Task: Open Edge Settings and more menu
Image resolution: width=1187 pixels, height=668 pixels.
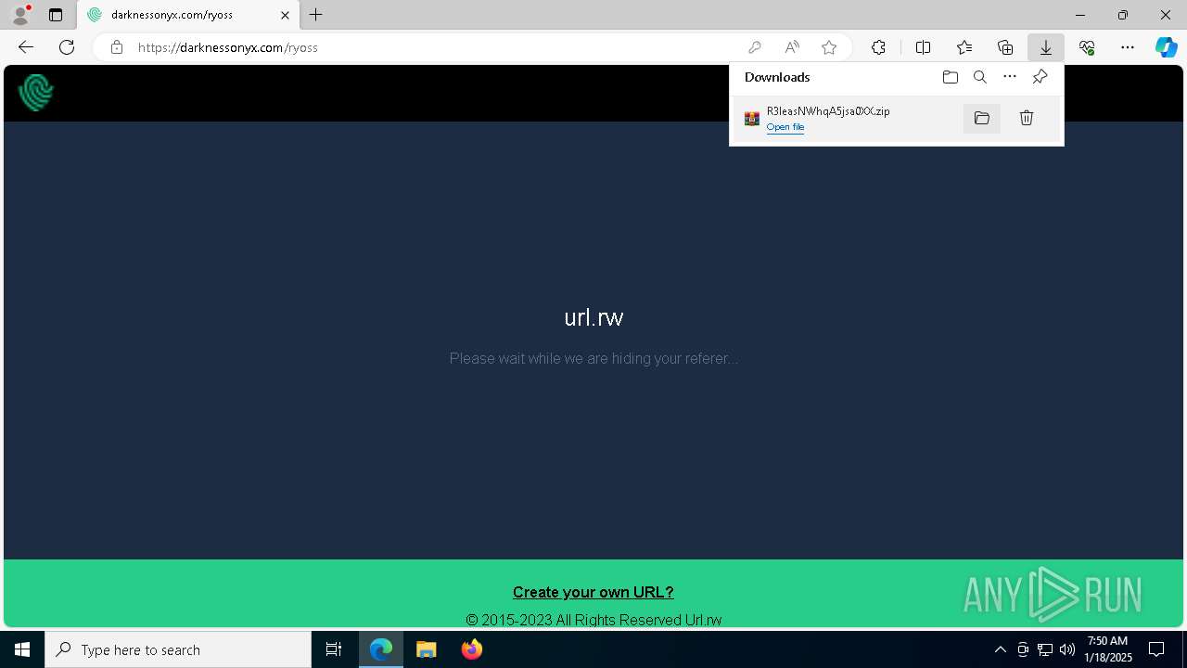Action: click(1128, 47)
